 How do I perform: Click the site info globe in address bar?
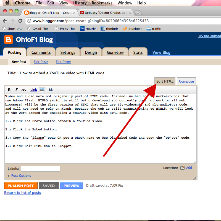tap(29, 21)
